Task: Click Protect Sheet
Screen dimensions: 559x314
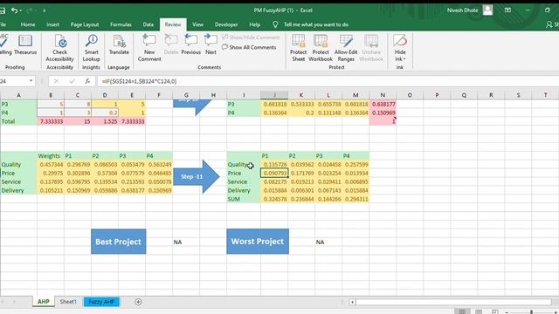Action: [299, 48]
